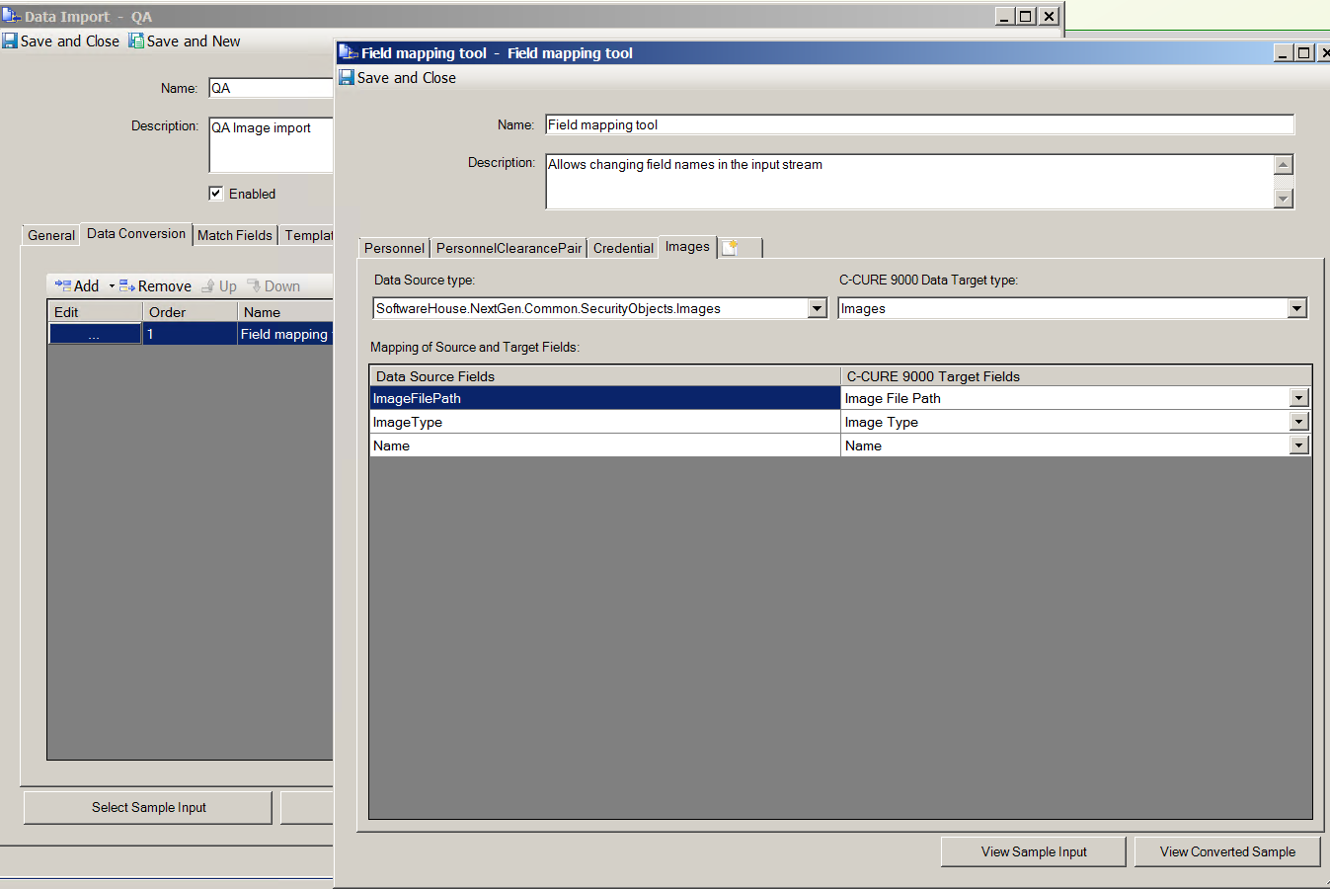Screen dimensions: 1330x889
Task: Click Save and New in Data Import window
Action: (x=185, y=41)
